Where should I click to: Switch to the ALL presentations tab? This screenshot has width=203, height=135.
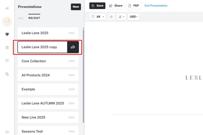21,18
